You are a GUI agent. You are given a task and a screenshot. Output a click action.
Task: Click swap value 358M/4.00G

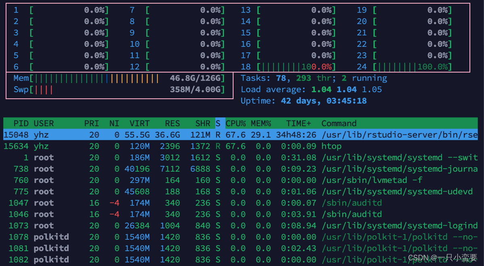pos(195,89)
